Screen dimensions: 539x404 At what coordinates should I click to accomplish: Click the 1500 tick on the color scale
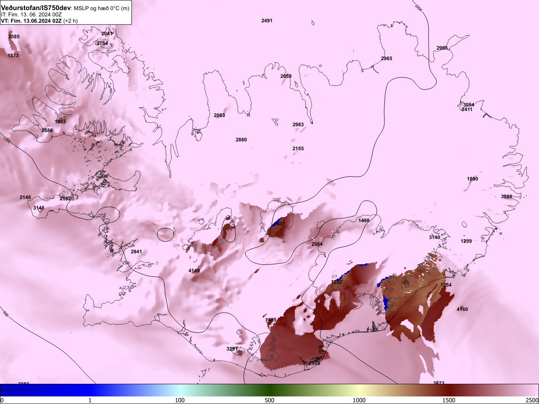click(449, 400)
